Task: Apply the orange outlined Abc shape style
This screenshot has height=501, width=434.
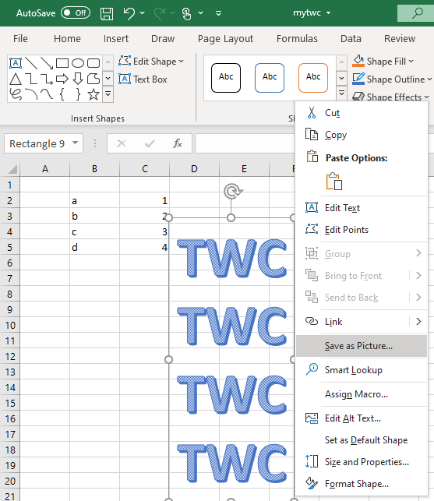Action: (x=313, y=78)
